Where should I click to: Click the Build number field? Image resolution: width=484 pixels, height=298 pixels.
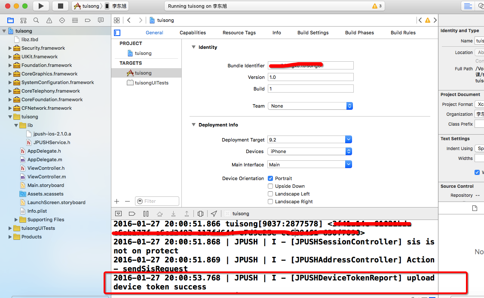(x=310, y=89)
